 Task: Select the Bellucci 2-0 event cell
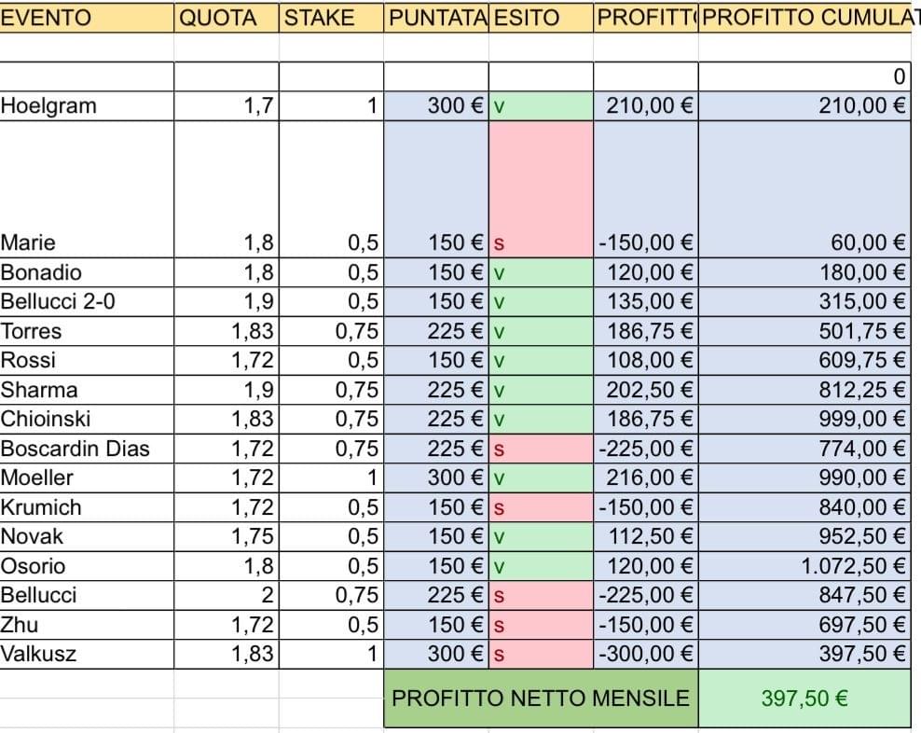[86, 302]
